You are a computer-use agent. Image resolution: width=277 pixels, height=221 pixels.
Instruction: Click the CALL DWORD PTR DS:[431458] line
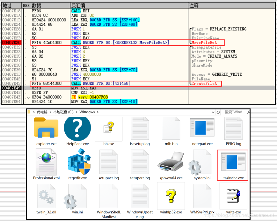click(x=101, y=83)
